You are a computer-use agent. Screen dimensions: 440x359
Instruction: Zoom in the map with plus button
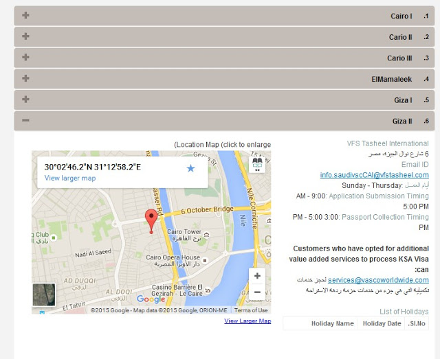(x=257, y=276)
